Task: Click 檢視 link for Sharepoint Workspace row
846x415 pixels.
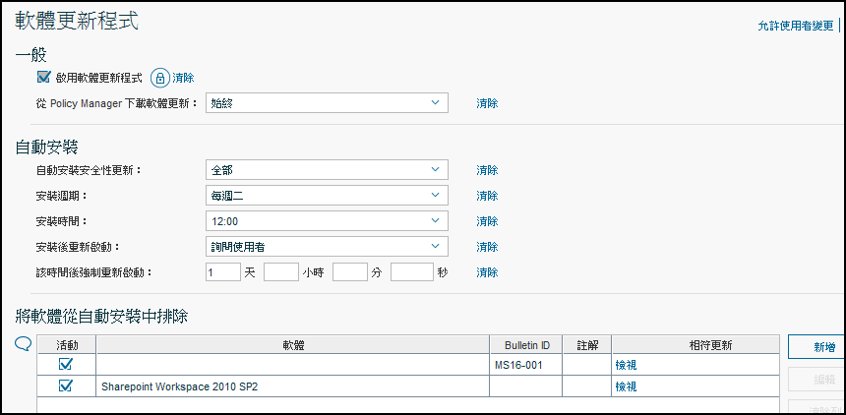Action: 626,386
